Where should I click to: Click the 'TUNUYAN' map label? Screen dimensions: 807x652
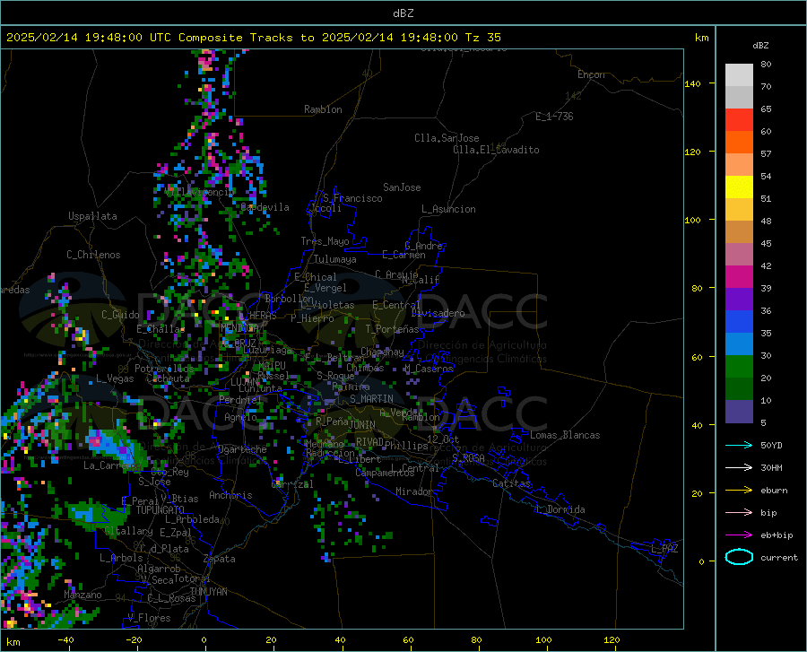click(x=208, y=592)
